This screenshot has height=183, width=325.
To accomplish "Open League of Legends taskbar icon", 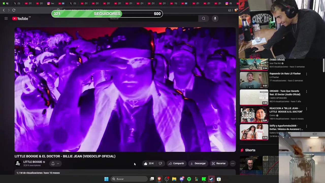I will pyautogui.click(x=196, y=179).
